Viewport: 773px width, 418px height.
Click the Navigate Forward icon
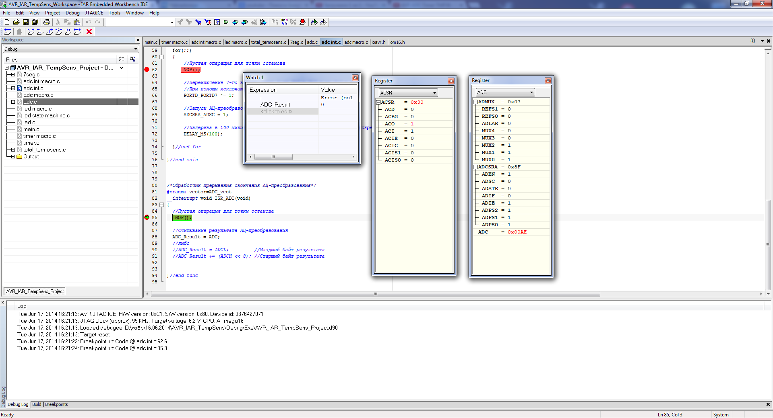263,22
